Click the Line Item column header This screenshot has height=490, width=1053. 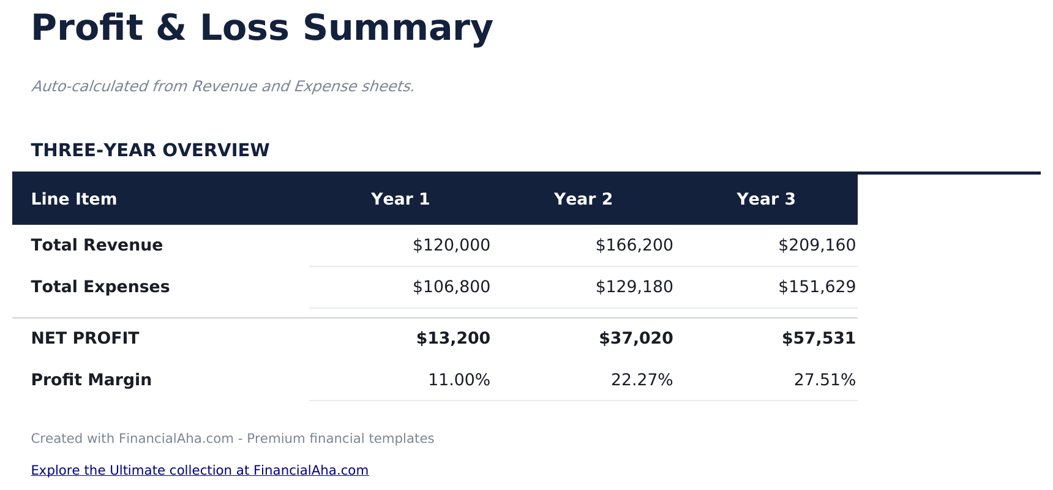[74, 199]
